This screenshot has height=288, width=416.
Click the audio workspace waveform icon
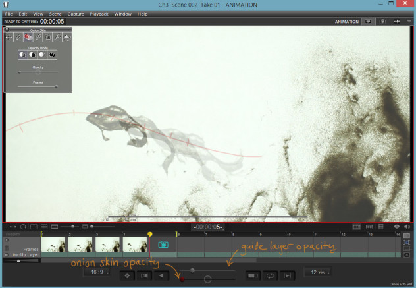398,22
